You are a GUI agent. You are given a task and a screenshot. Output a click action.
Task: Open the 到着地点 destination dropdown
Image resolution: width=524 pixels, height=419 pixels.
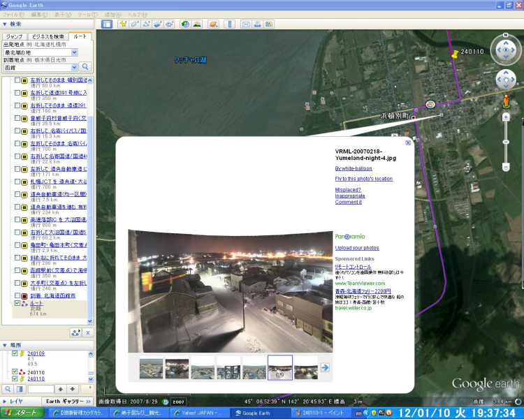click(75, 68)
